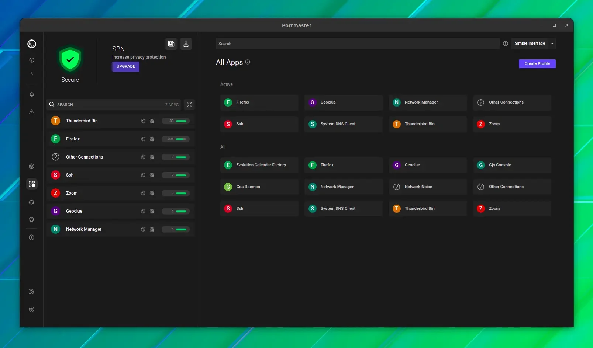
Task: Open Evolution Calendar Factory card
Action: coord(259,165)
